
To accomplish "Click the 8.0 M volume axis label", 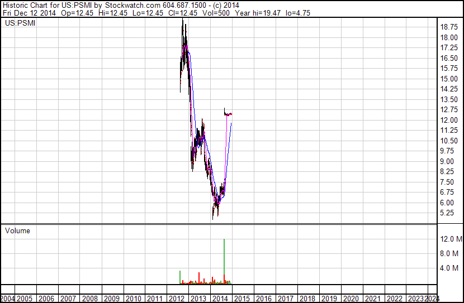I will (x=449, y=253).
